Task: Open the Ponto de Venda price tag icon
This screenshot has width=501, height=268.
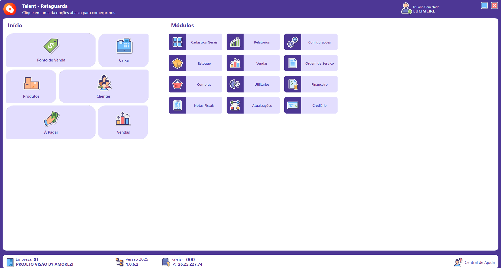Action: click(51, 46)
